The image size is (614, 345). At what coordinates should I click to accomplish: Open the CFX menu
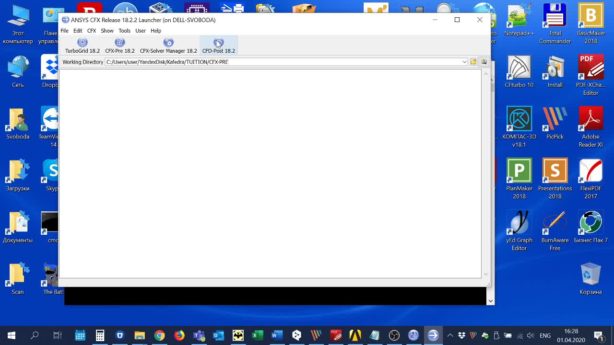pos(92,31)
